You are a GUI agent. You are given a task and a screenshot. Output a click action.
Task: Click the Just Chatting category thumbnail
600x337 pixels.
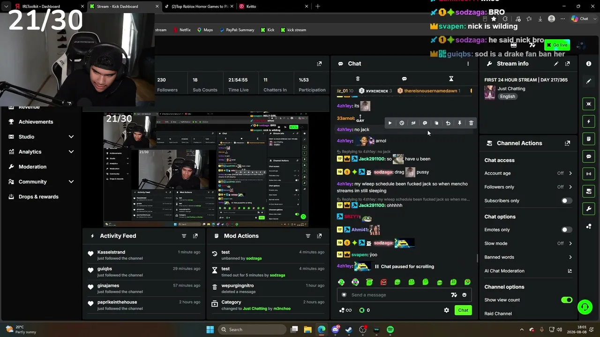click(x=489, y=92)
